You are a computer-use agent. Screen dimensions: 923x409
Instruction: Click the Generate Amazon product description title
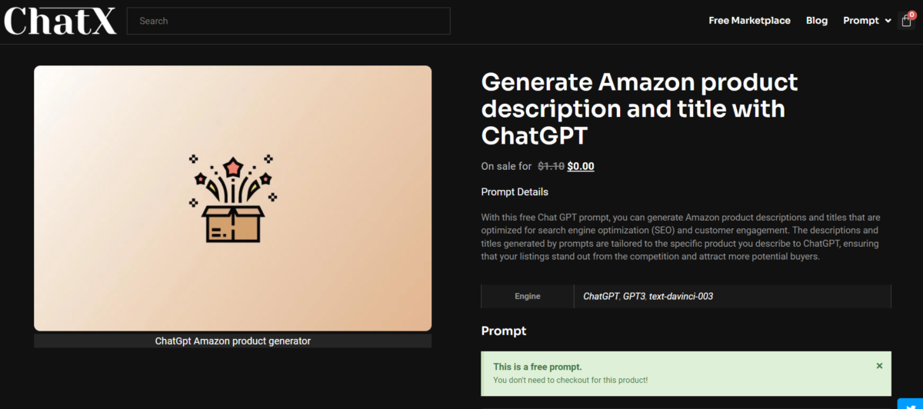tap(639, 108)
